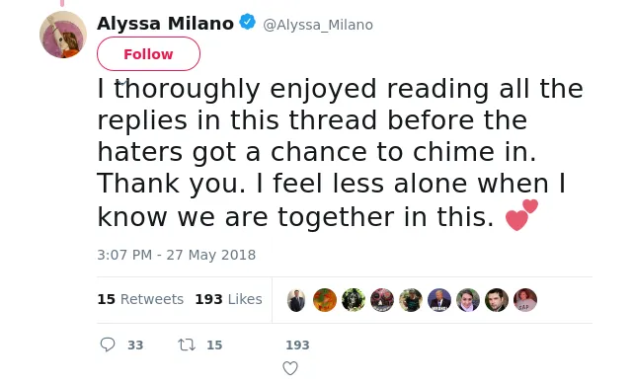
Task: Open liker avatar with pink skull
Action: (x=382, y=300)
